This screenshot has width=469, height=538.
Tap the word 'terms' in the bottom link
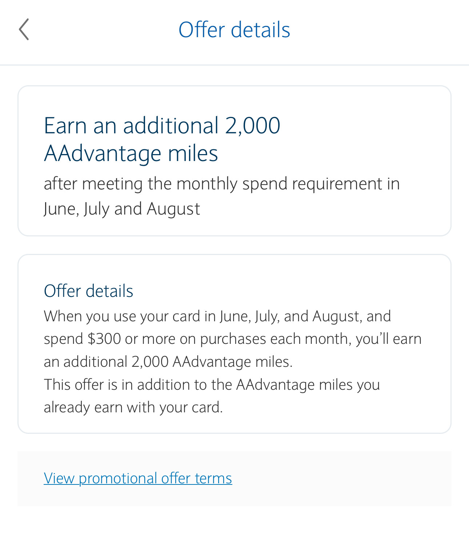213,478
